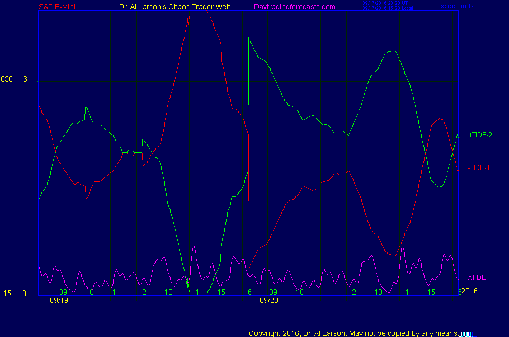Screen dimensions: 509x337
Task: Click the "15:20 Local" timestamp line
Action: click(388, 8)
